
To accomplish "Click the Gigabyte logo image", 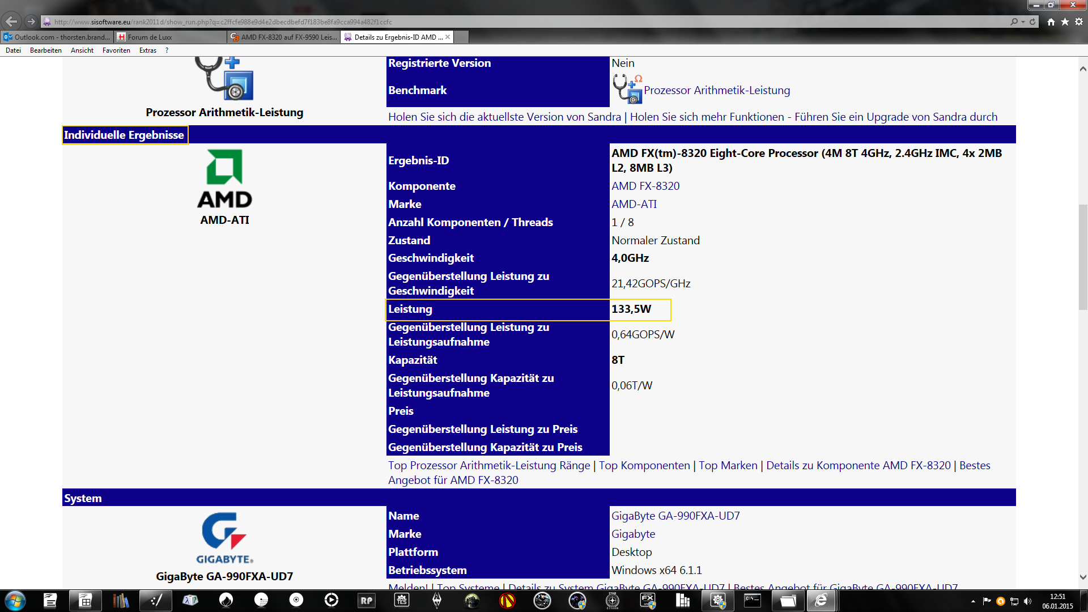I will (224, 538).
